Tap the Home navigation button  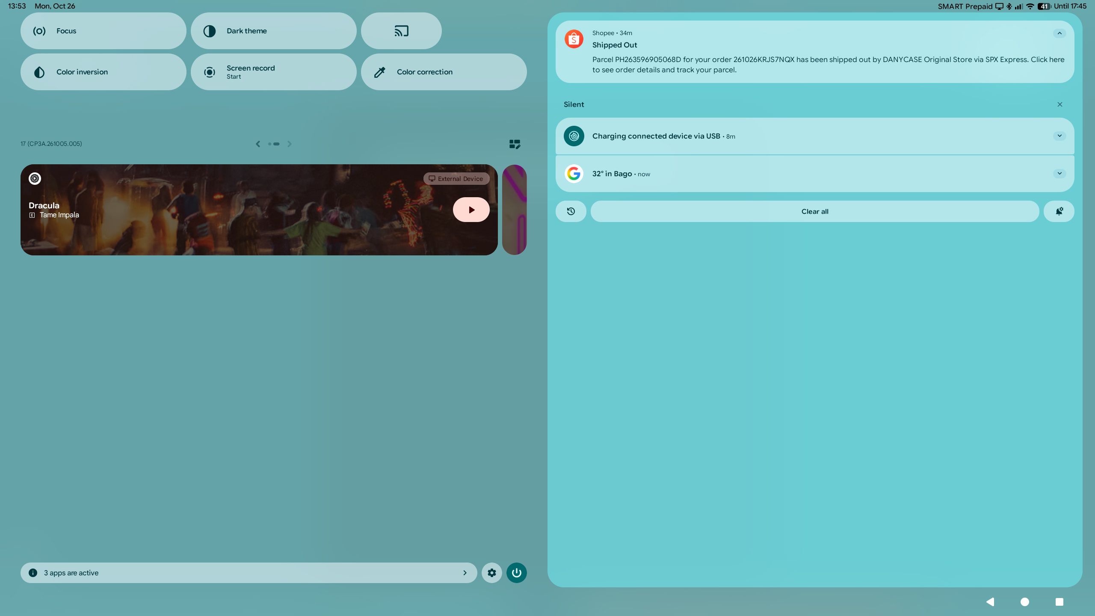click(x=1024, y=602)
